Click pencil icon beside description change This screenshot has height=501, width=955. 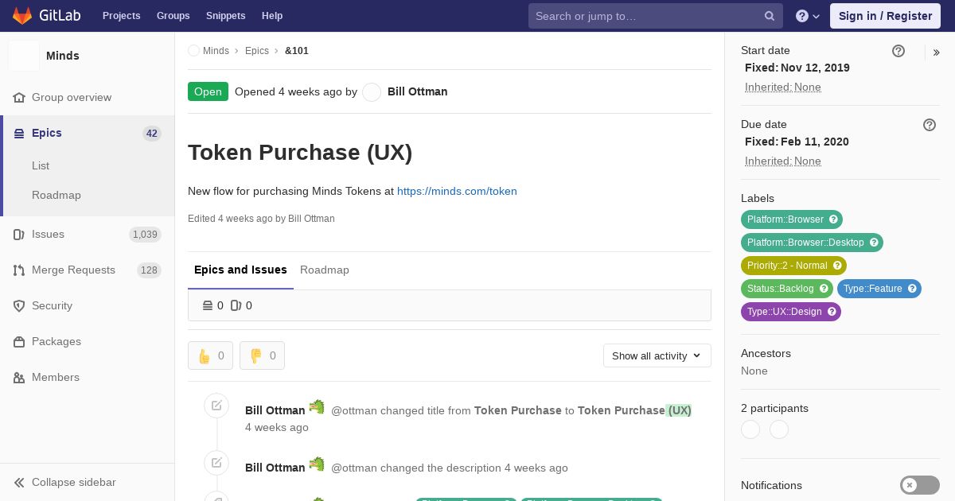[216, 463]
